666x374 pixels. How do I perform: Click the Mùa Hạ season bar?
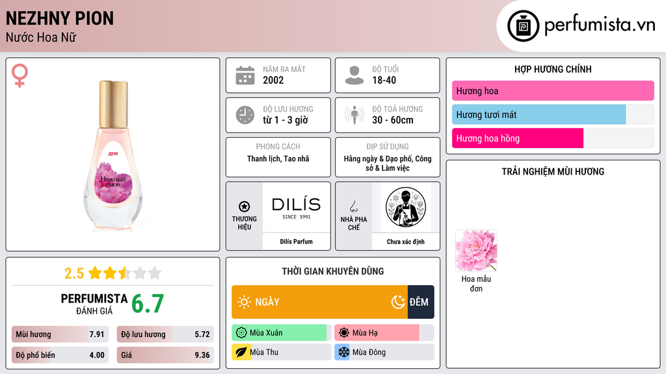(384, 333)
